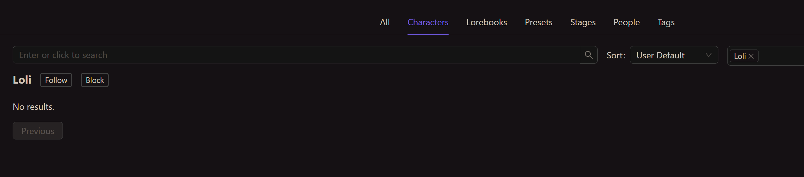The height and width of the screenshot is (177, 804).
Task: Click the bold tag heading text
Action: coord(22,80)
